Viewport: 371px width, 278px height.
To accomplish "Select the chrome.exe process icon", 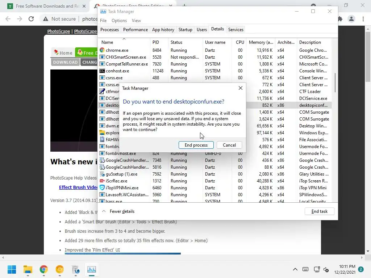I will (x=102, y=50).
